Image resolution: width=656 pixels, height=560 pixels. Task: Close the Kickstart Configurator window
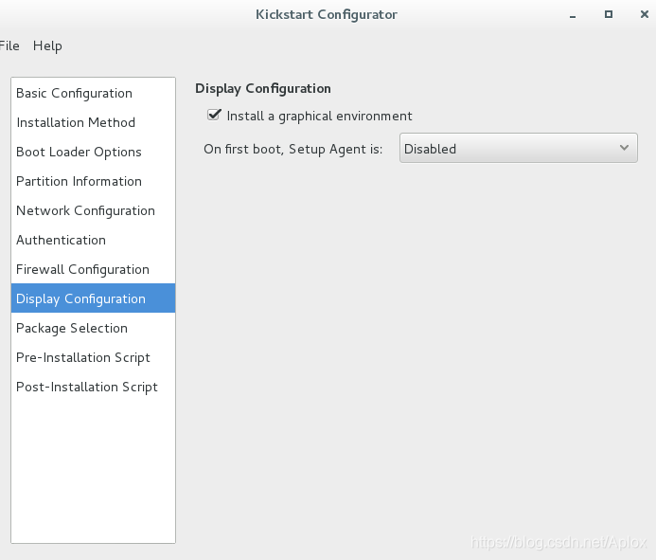[x=645, y=14]
